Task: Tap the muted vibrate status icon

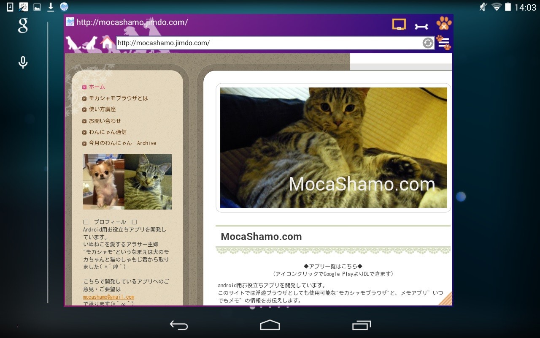Action: click(x=483, y=7)
